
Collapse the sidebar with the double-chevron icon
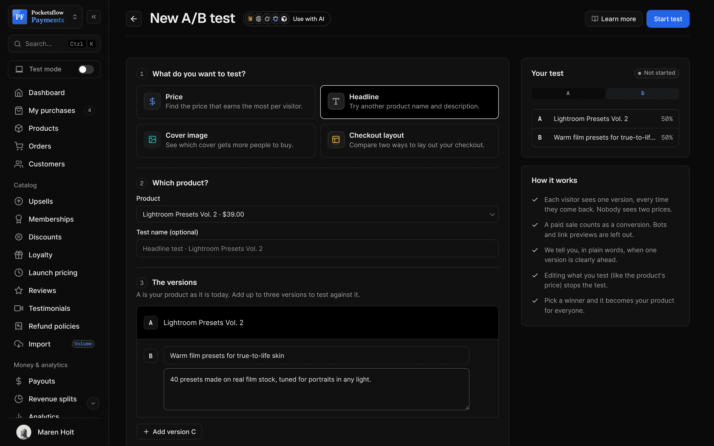[x=94, y=17]
